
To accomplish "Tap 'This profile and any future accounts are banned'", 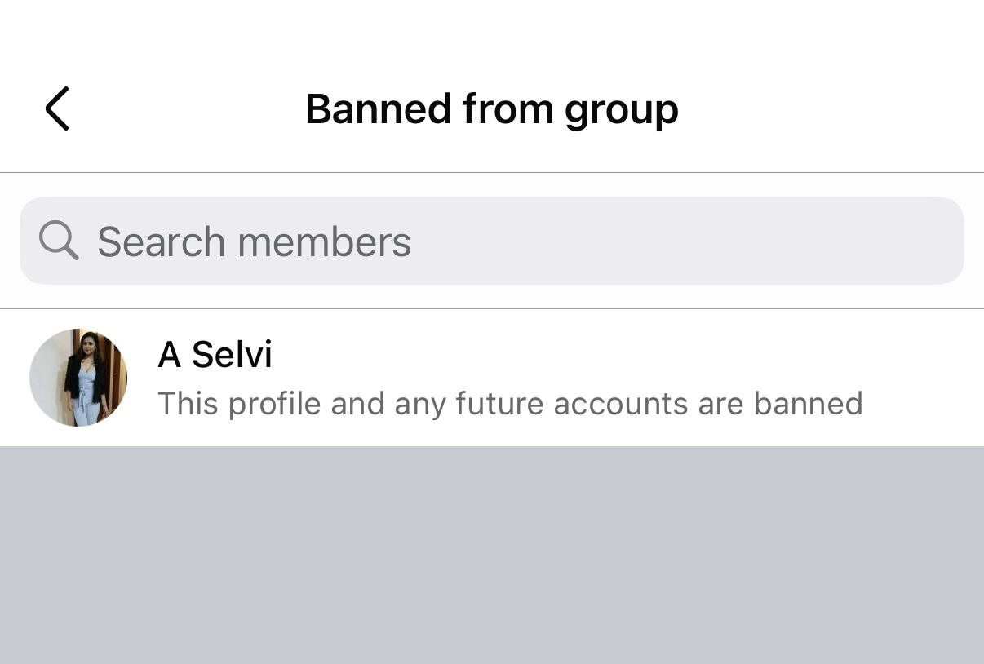I will pyautogui.click(x=510, y=404).
